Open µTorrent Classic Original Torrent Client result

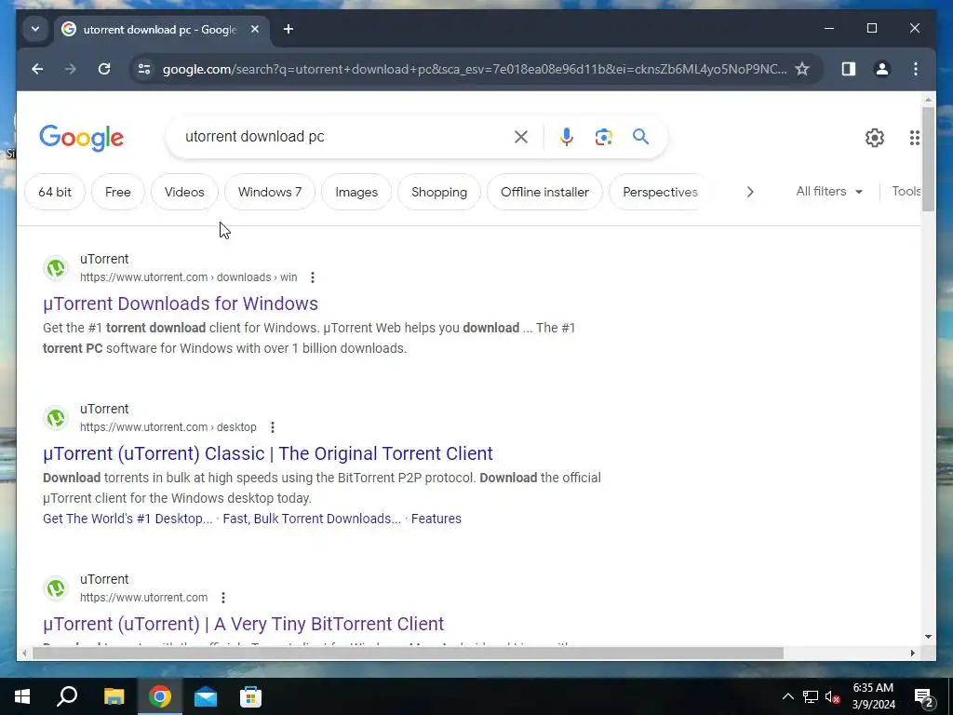click(x=268, y=453)
